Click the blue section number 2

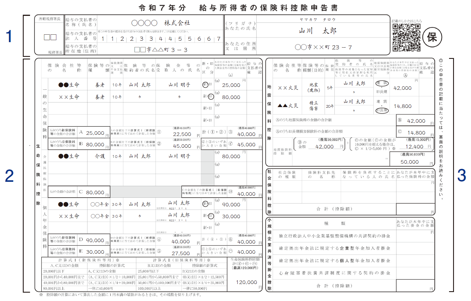click(9, 176)
